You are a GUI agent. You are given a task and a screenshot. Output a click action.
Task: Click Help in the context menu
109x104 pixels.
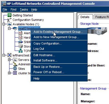click(x=59, y=78)
